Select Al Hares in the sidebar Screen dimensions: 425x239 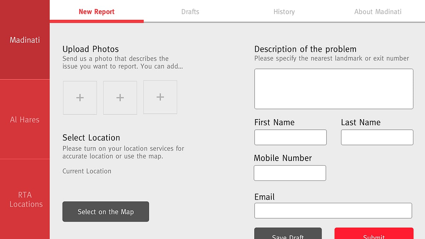point(25,119)
